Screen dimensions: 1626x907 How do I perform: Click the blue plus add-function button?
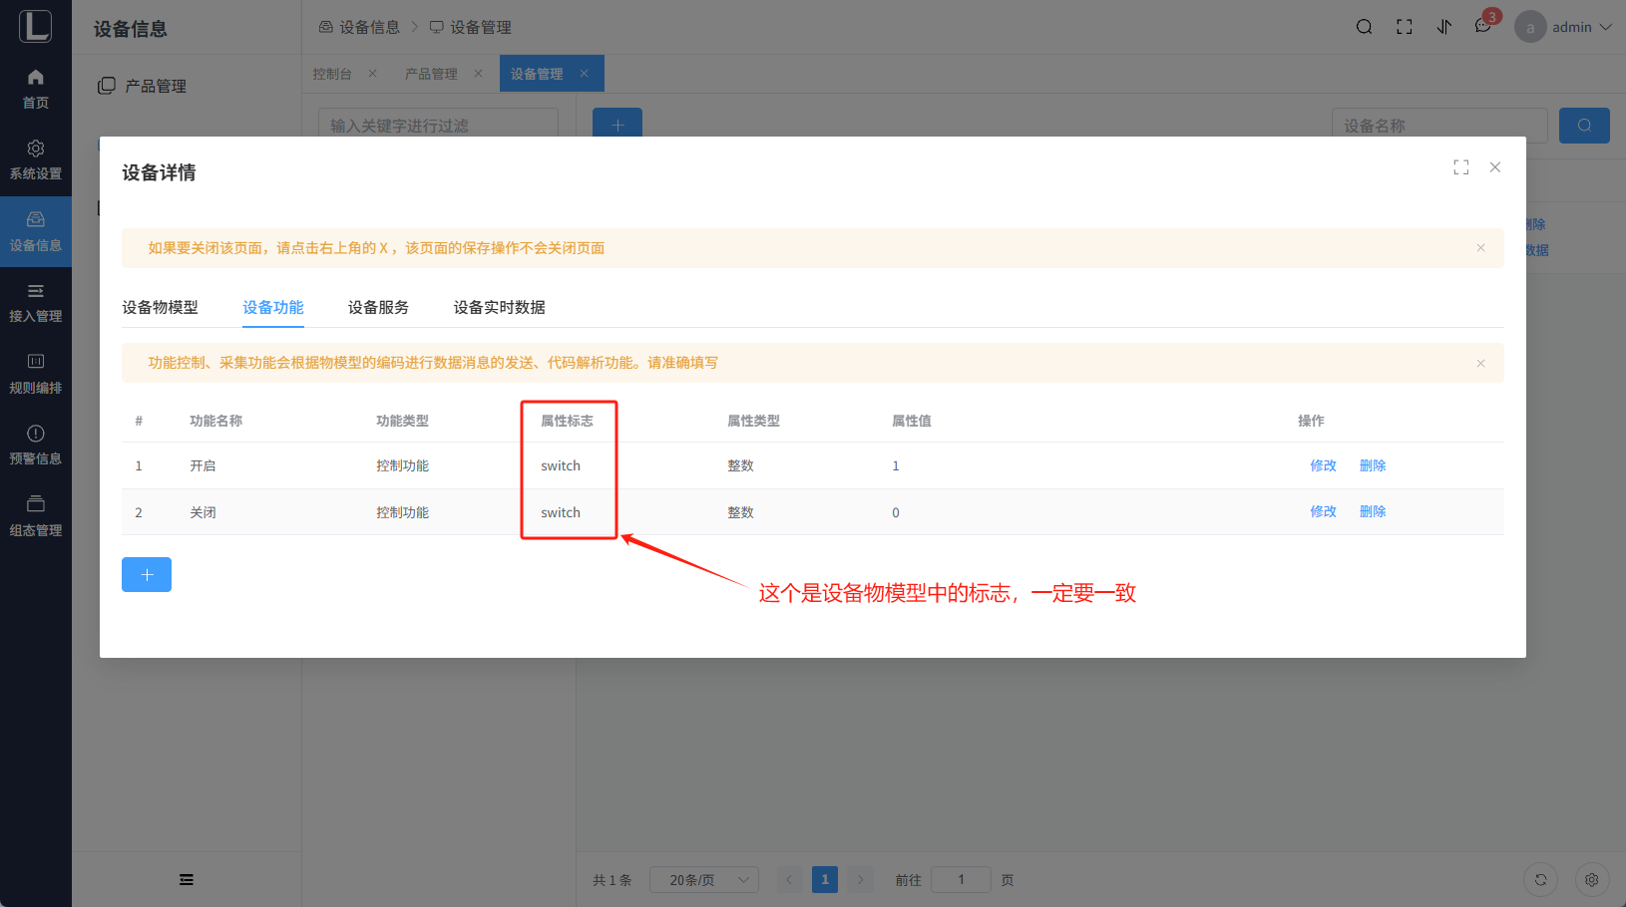point(147,575)
